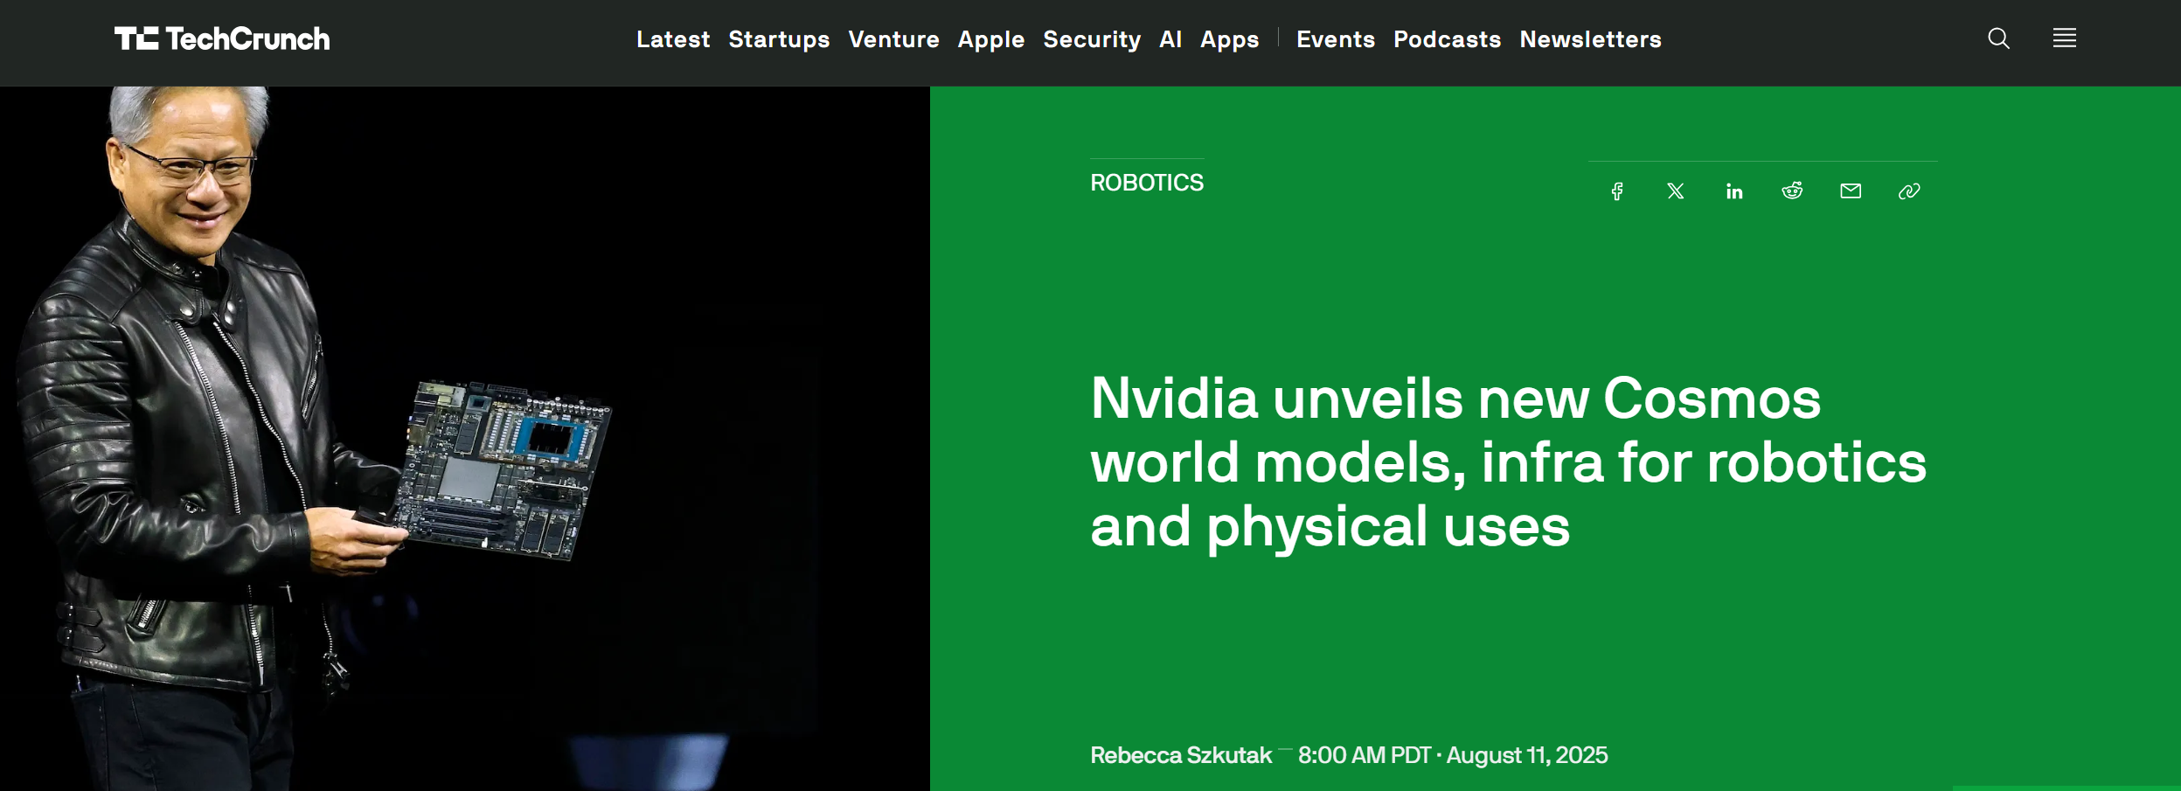Share article on Facebook
Image resolution: width=2181 pixels, height=791 pixels.
coord(1617,191)
